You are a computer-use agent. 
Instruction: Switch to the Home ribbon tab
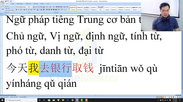pos(7,4)
